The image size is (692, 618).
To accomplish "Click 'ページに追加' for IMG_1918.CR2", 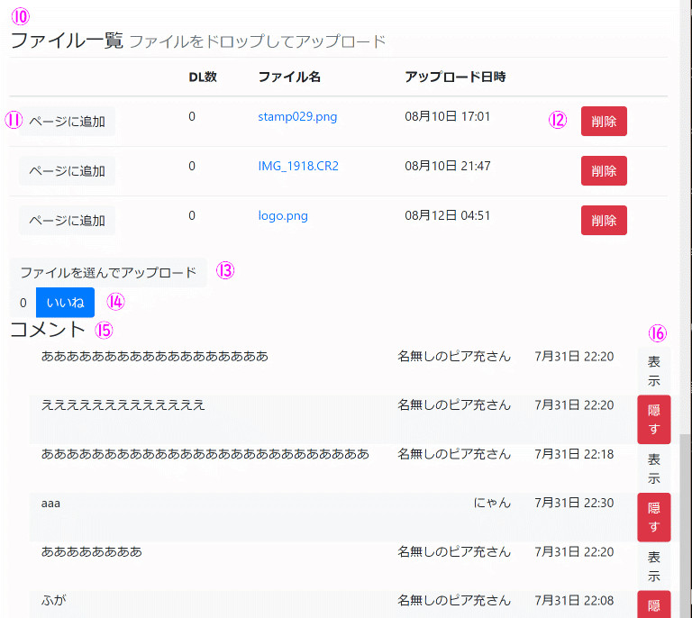I will pos(67,171).
